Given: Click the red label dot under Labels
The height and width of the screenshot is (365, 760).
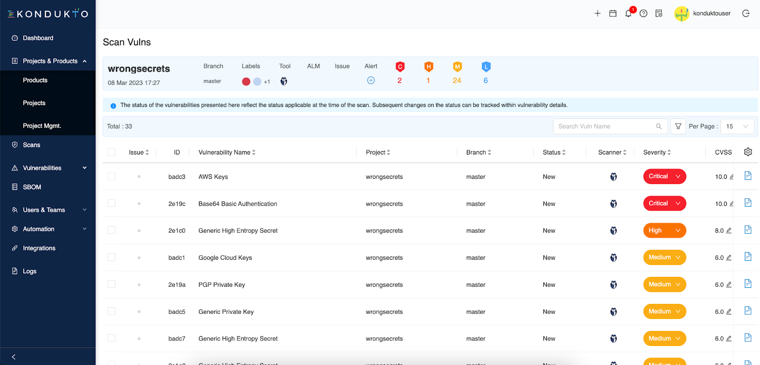Looking at the screenshot, I should click(x=246, y=82).
